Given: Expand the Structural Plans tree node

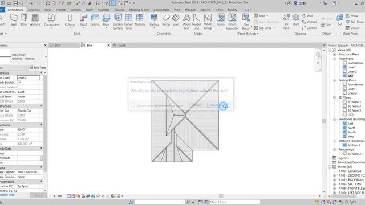Looking at the screenshot, I should (335, 54).
